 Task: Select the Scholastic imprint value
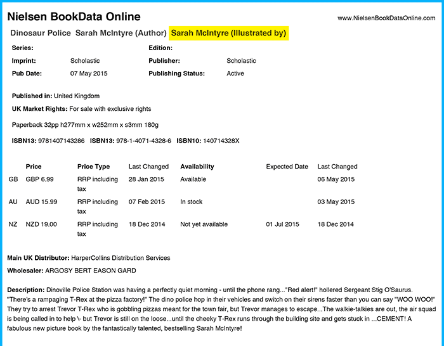point(85,61)
